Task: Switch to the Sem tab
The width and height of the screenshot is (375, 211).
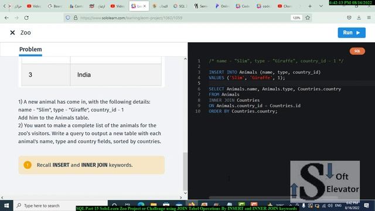Action: click(202, 6)
